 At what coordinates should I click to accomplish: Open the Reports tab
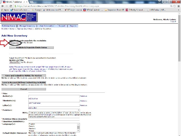pos(73,26)
